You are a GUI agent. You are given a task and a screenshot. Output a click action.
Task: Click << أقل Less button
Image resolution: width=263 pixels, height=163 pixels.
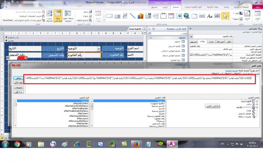(18, 92)
